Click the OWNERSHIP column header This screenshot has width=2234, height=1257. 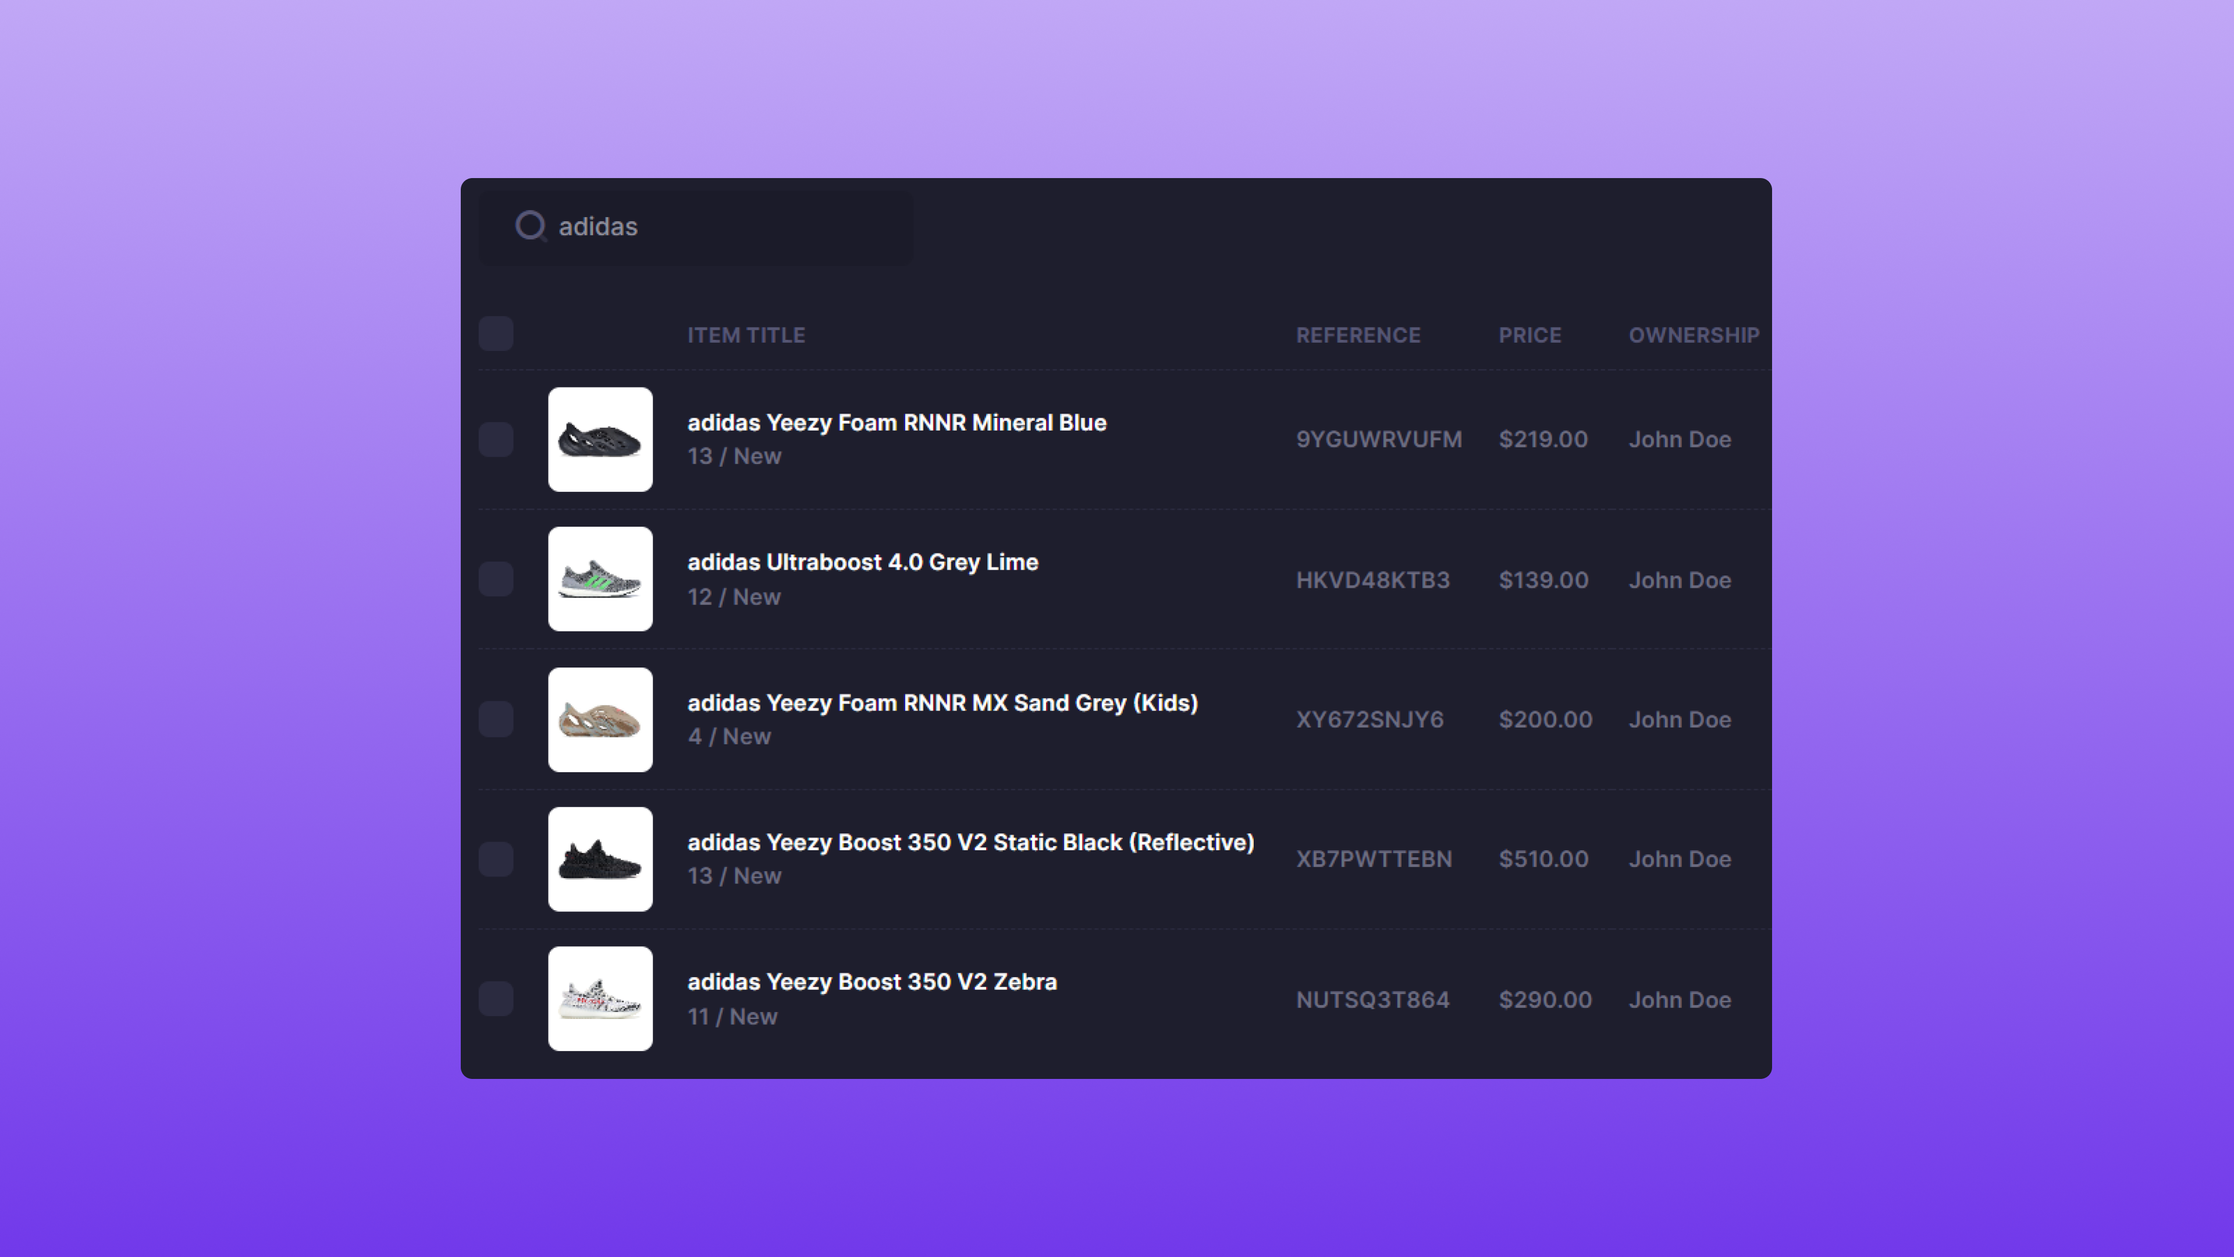pos(1693,335)
